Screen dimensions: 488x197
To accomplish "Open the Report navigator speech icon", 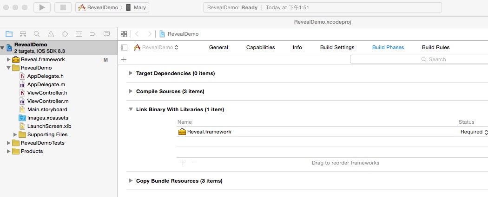I will 106,34.
